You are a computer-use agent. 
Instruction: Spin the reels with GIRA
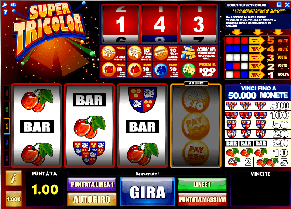147,192
